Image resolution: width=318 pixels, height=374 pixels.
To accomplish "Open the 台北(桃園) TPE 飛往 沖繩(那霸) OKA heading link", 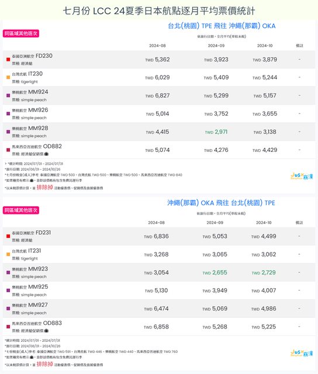I will click(222, 26).
